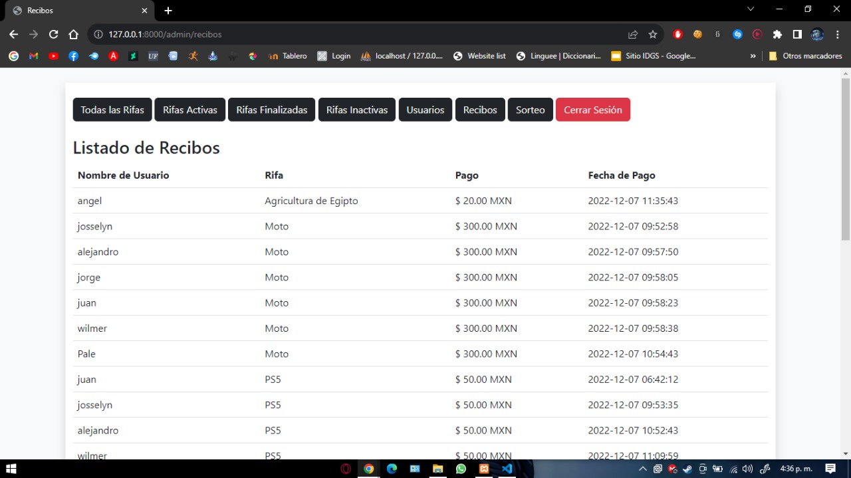Open Visual Studio Code from the taskbar
Screen dimensions: 851x478
click(x=507, y=469)
